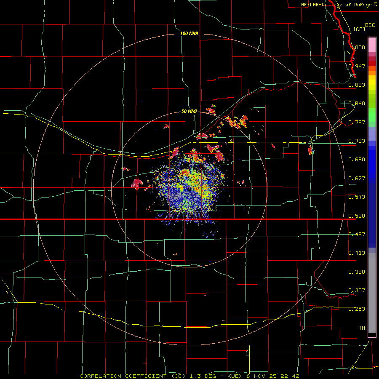The width and height of the screenshot is (379, 379).
Task: Click the 0.947 legend value
Action: [x=357, y=66]
